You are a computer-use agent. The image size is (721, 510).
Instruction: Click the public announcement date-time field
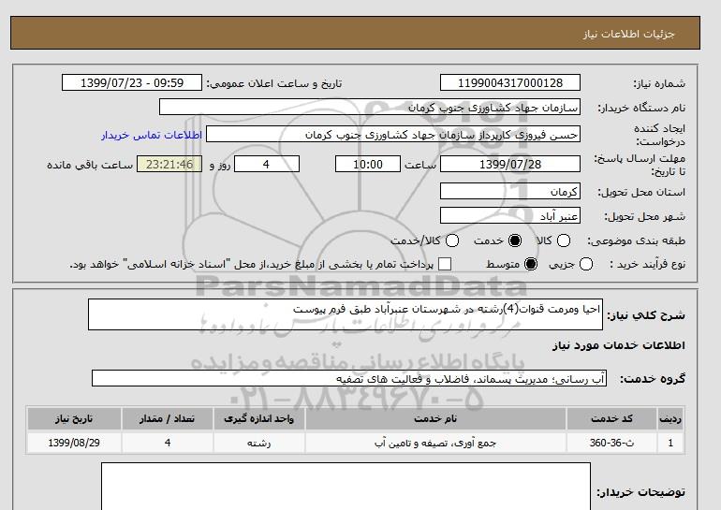coord(131,83)
